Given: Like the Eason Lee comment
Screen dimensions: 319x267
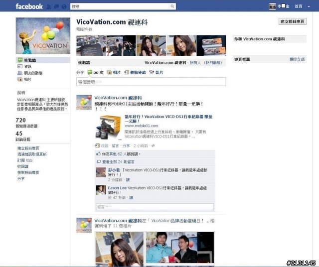Looking at the screenshot, I should (x=131, y=198).
